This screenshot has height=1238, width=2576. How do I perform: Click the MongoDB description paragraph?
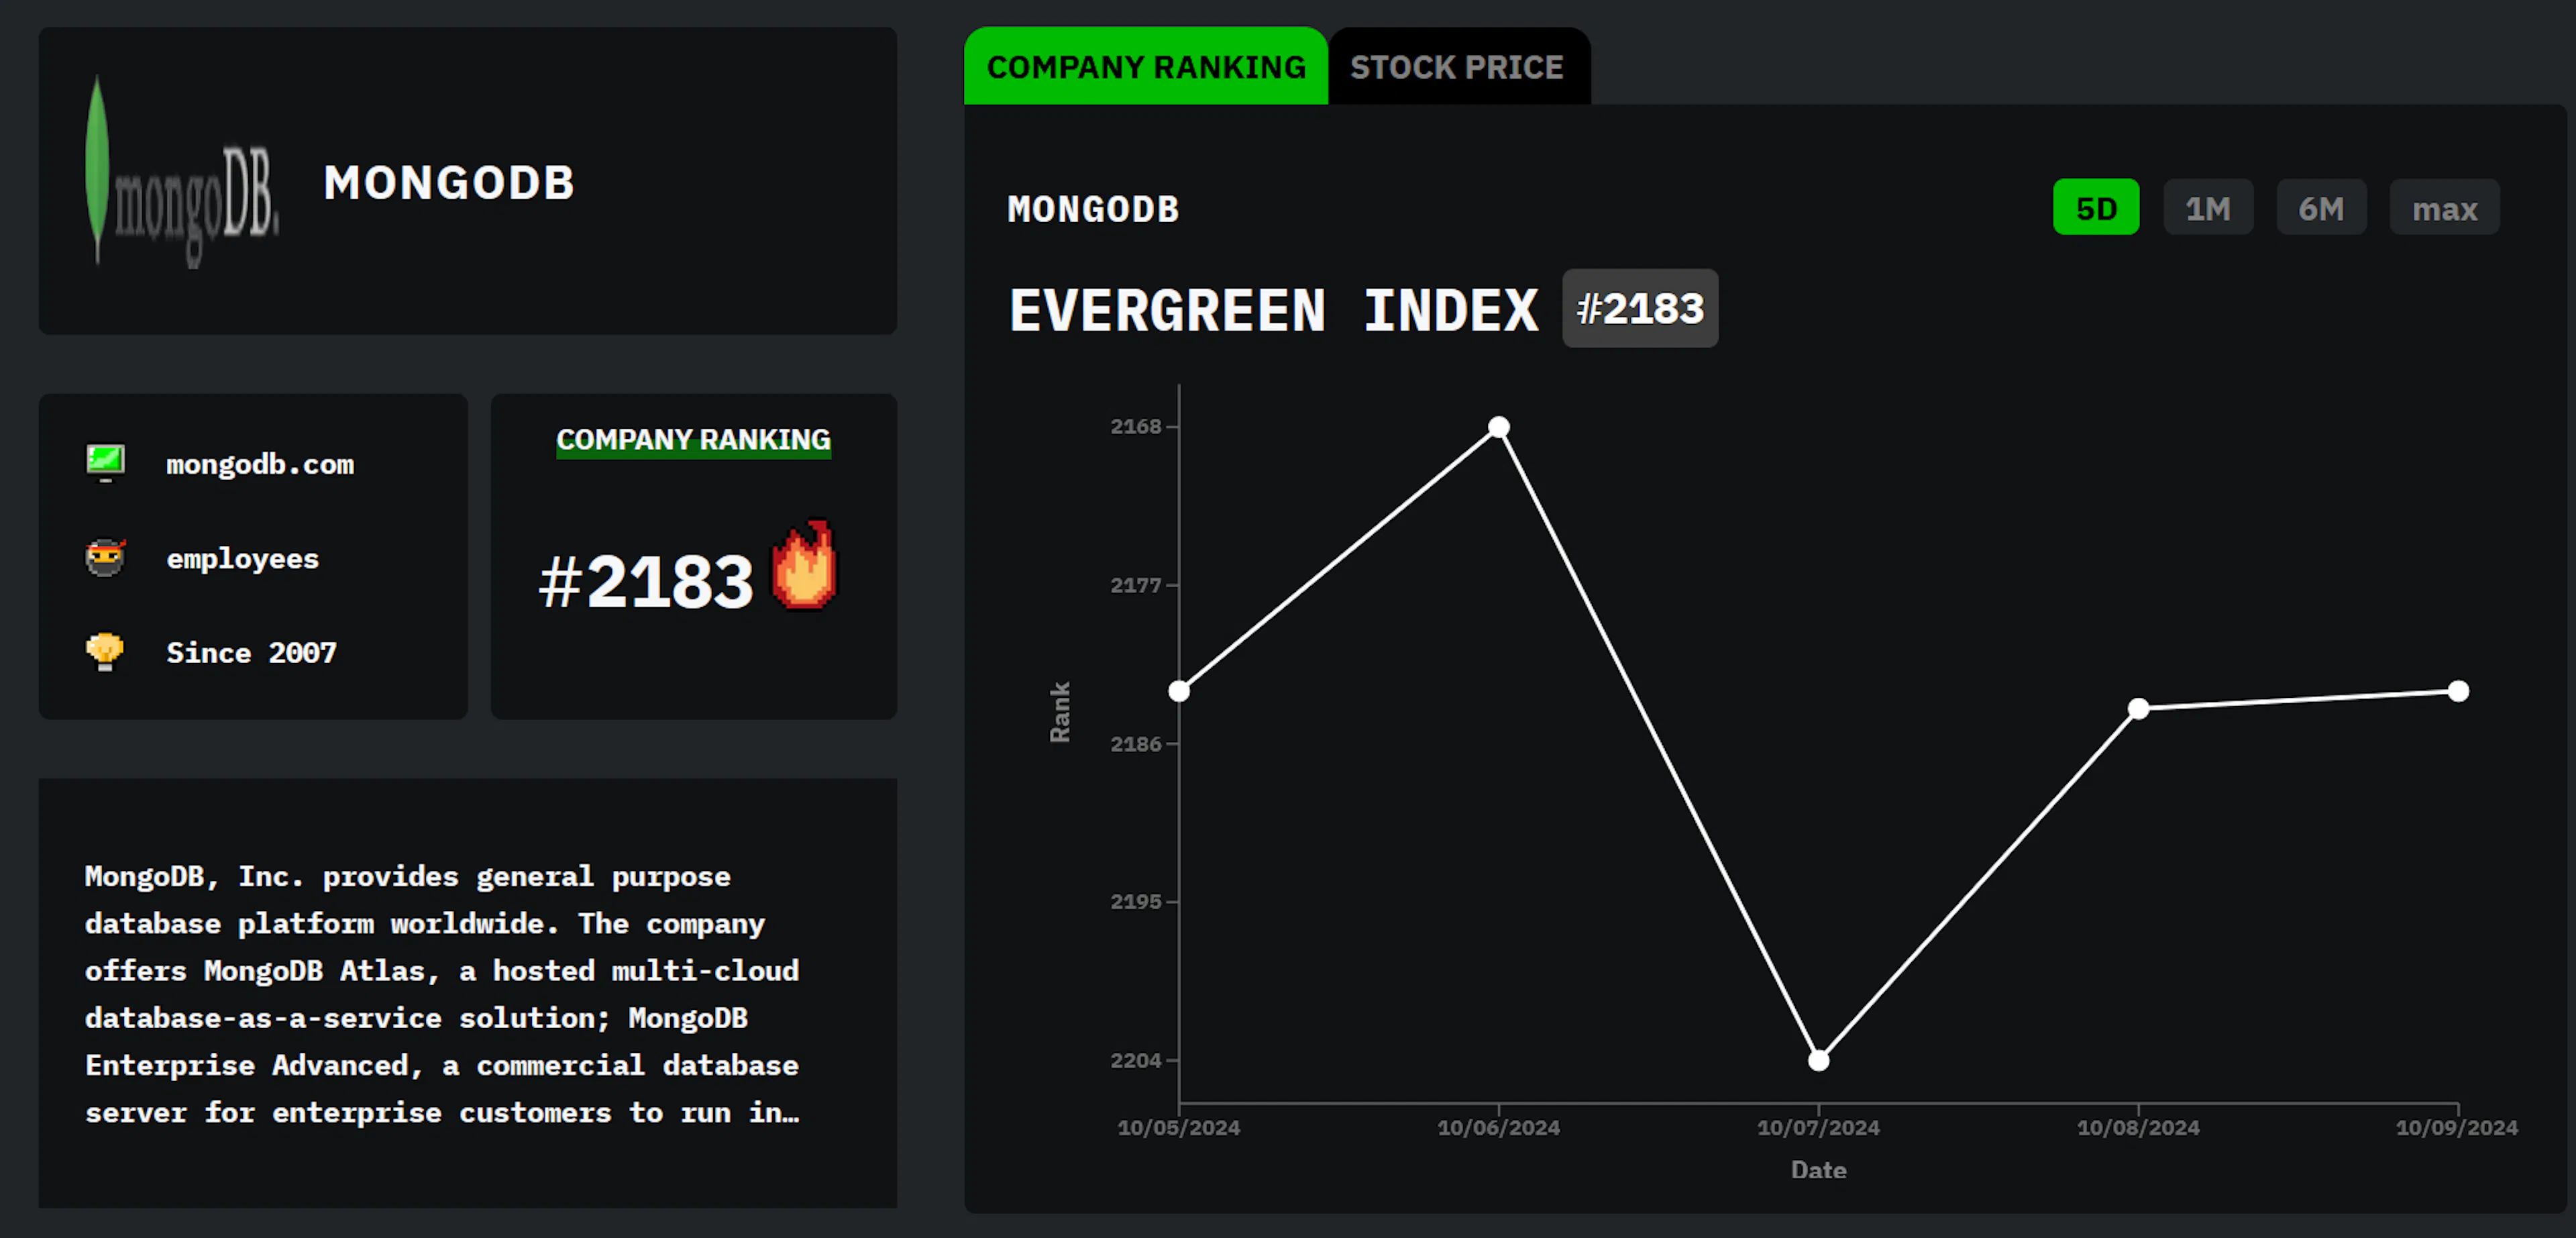442,994
